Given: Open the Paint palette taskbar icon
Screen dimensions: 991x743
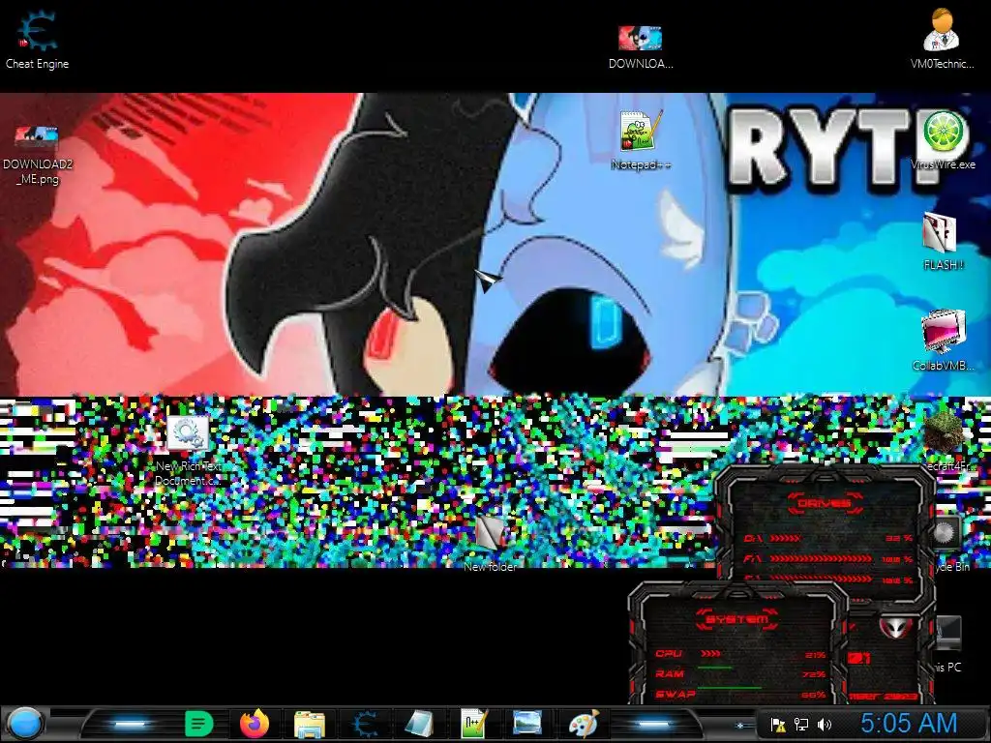Looking at the screenshot, I should pos(584,724).
